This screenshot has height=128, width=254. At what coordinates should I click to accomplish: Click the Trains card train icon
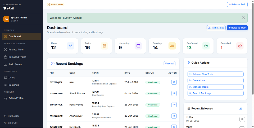[104, 46]
